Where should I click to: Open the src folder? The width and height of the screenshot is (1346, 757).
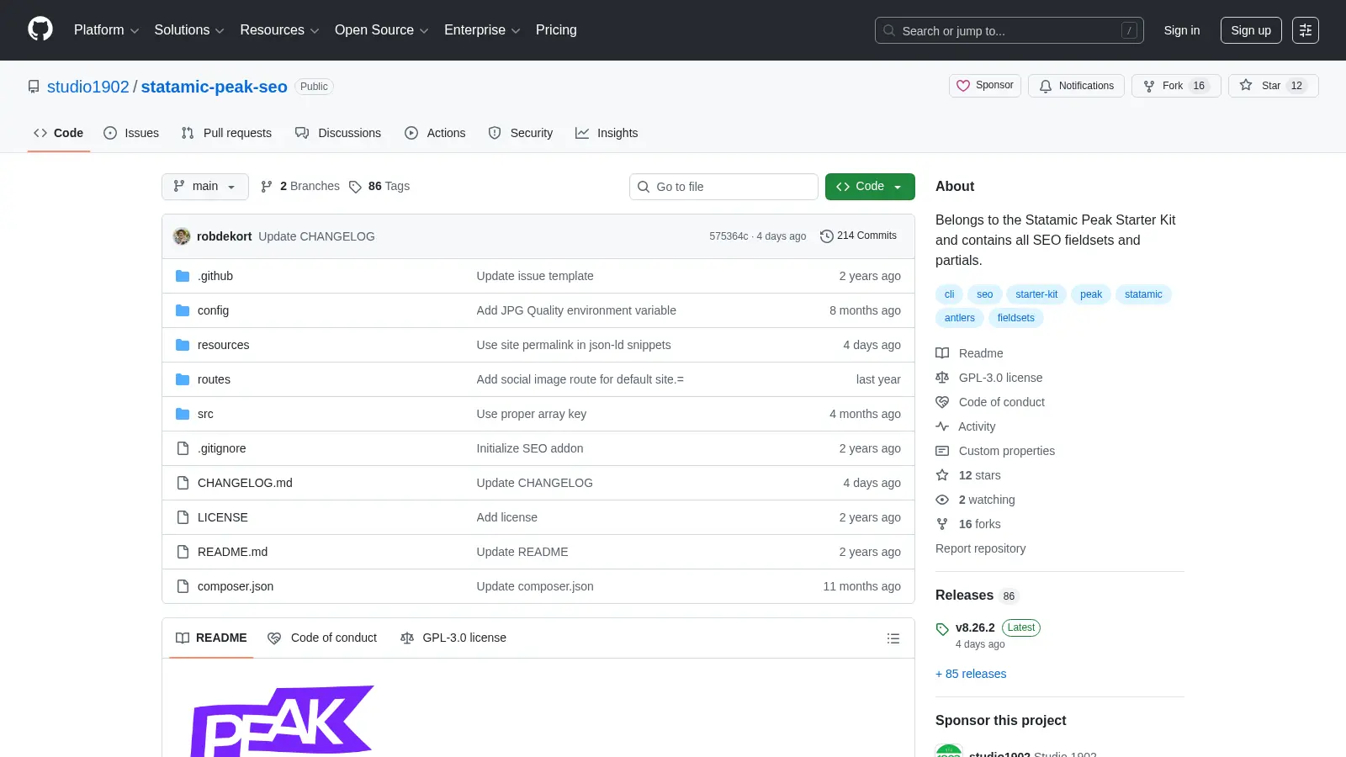click(205, 414)
